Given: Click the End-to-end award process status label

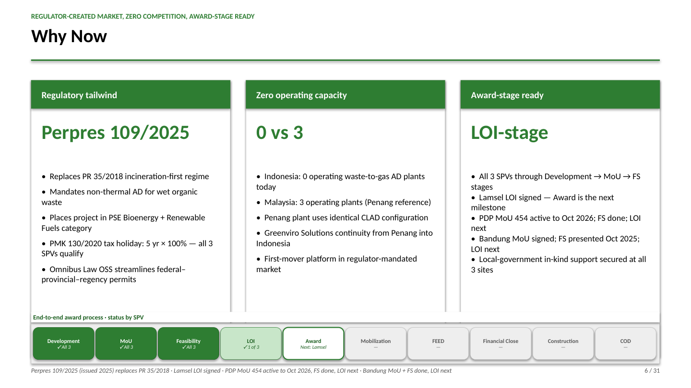Looking at the screenshot, I should click(x=88, y=318).
